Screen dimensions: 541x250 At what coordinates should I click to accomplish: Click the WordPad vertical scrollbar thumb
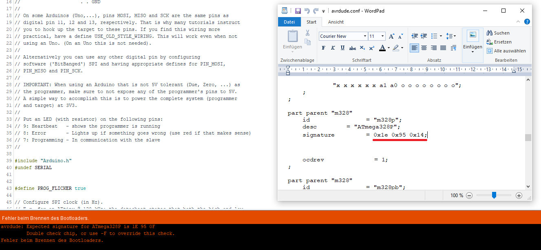[528, 137]
